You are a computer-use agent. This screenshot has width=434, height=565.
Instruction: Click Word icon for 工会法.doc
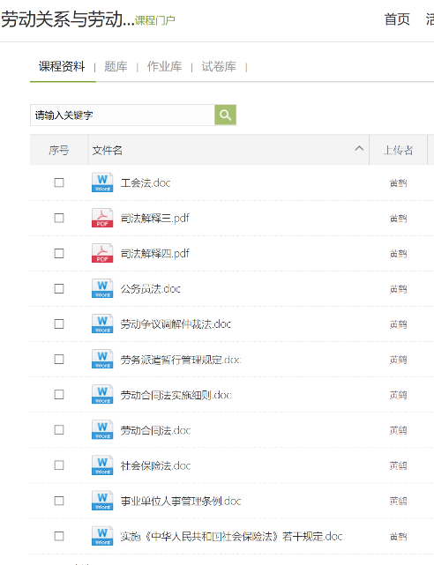(102, 182)
